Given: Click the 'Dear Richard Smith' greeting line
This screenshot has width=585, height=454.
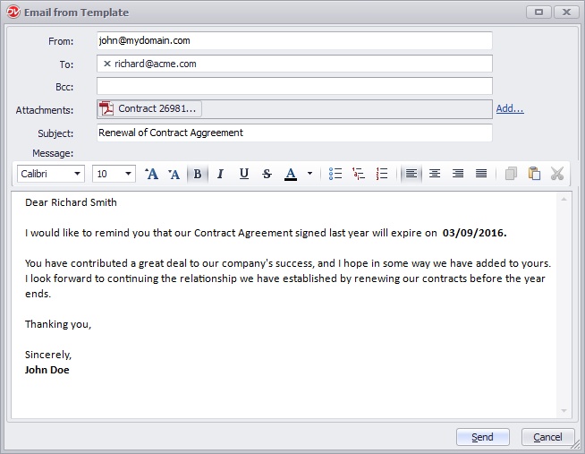Looking at the screenshot, I should coord(71,202).
